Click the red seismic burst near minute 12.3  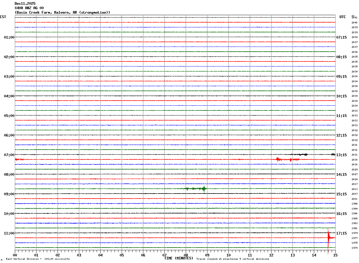[x=278, y=159]
